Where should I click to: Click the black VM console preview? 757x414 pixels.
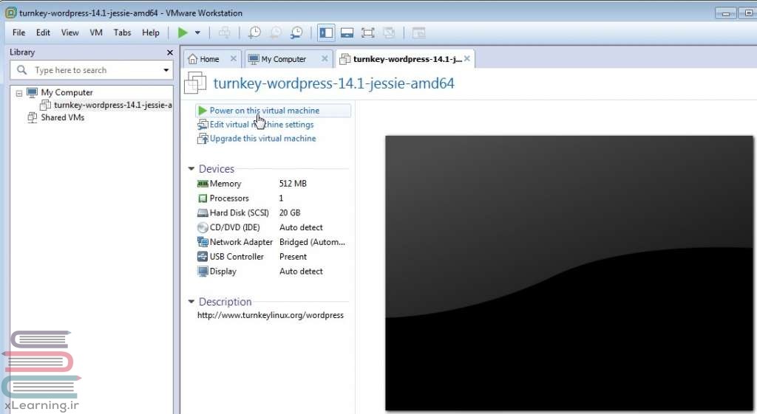click(x=568, y=272)
